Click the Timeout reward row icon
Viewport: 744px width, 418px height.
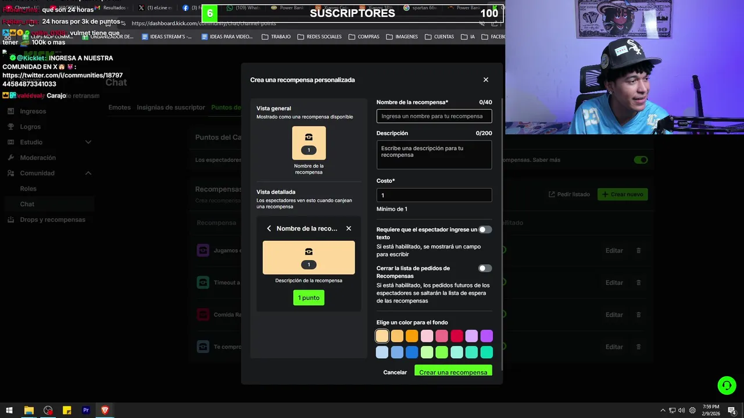coord(203,283)
